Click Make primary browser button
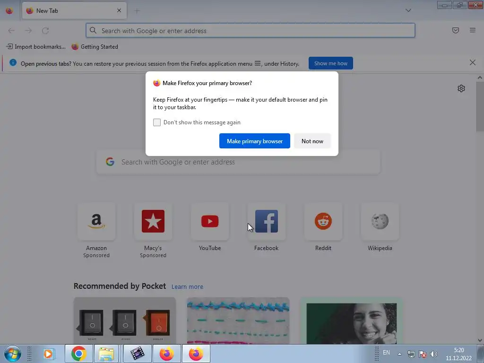Viewport: 484px width, 363px height. [x=255, y=141]
